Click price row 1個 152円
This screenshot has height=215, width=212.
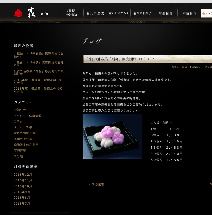pos(166,129)
